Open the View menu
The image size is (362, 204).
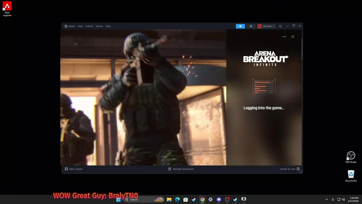(x=80, y=26)
